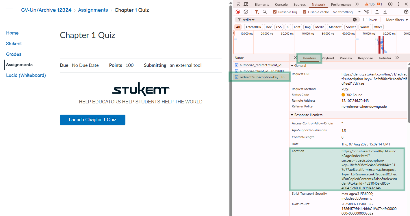Image resolution: width=410 pixels, height=216 pixels.
Task: Open the No throttling dropdown
Action: [346, 12]
